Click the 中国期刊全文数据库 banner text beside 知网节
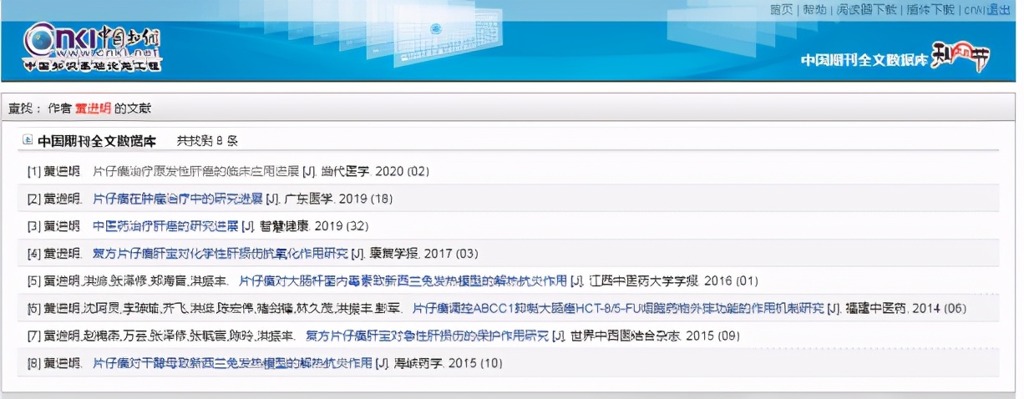Viewport: 1024px width, 399px height. 864,60
